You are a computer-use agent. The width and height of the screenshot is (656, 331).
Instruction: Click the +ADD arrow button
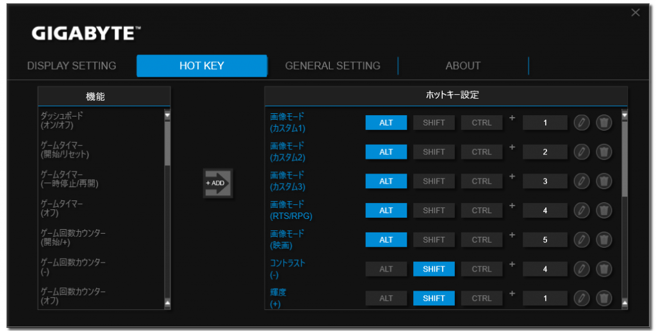(x=218, y=183)
